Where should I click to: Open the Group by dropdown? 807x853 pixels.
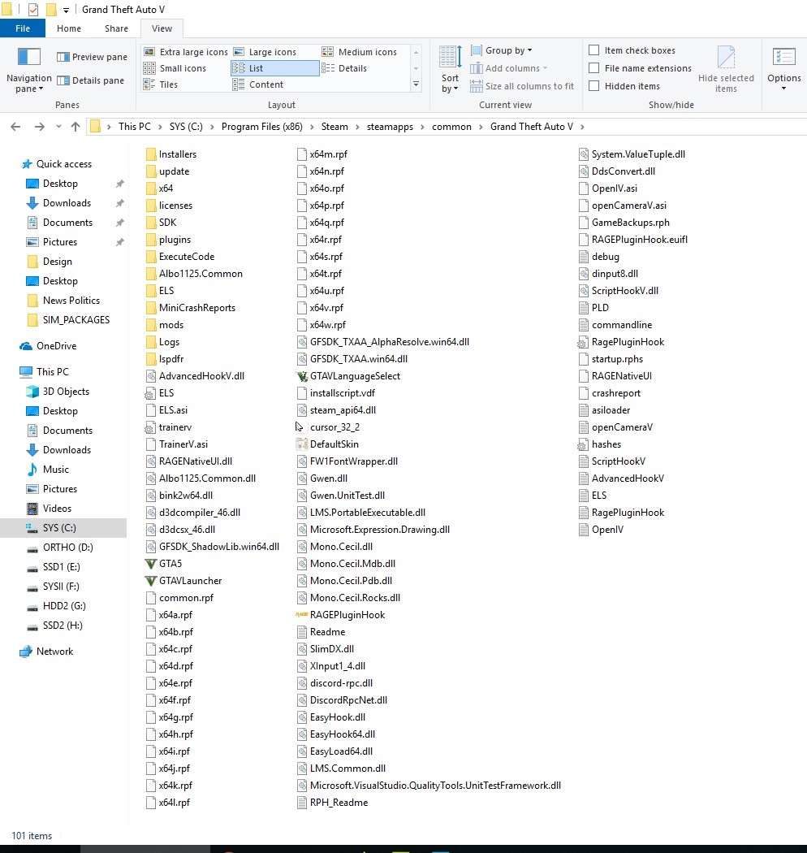pos(502,50)
